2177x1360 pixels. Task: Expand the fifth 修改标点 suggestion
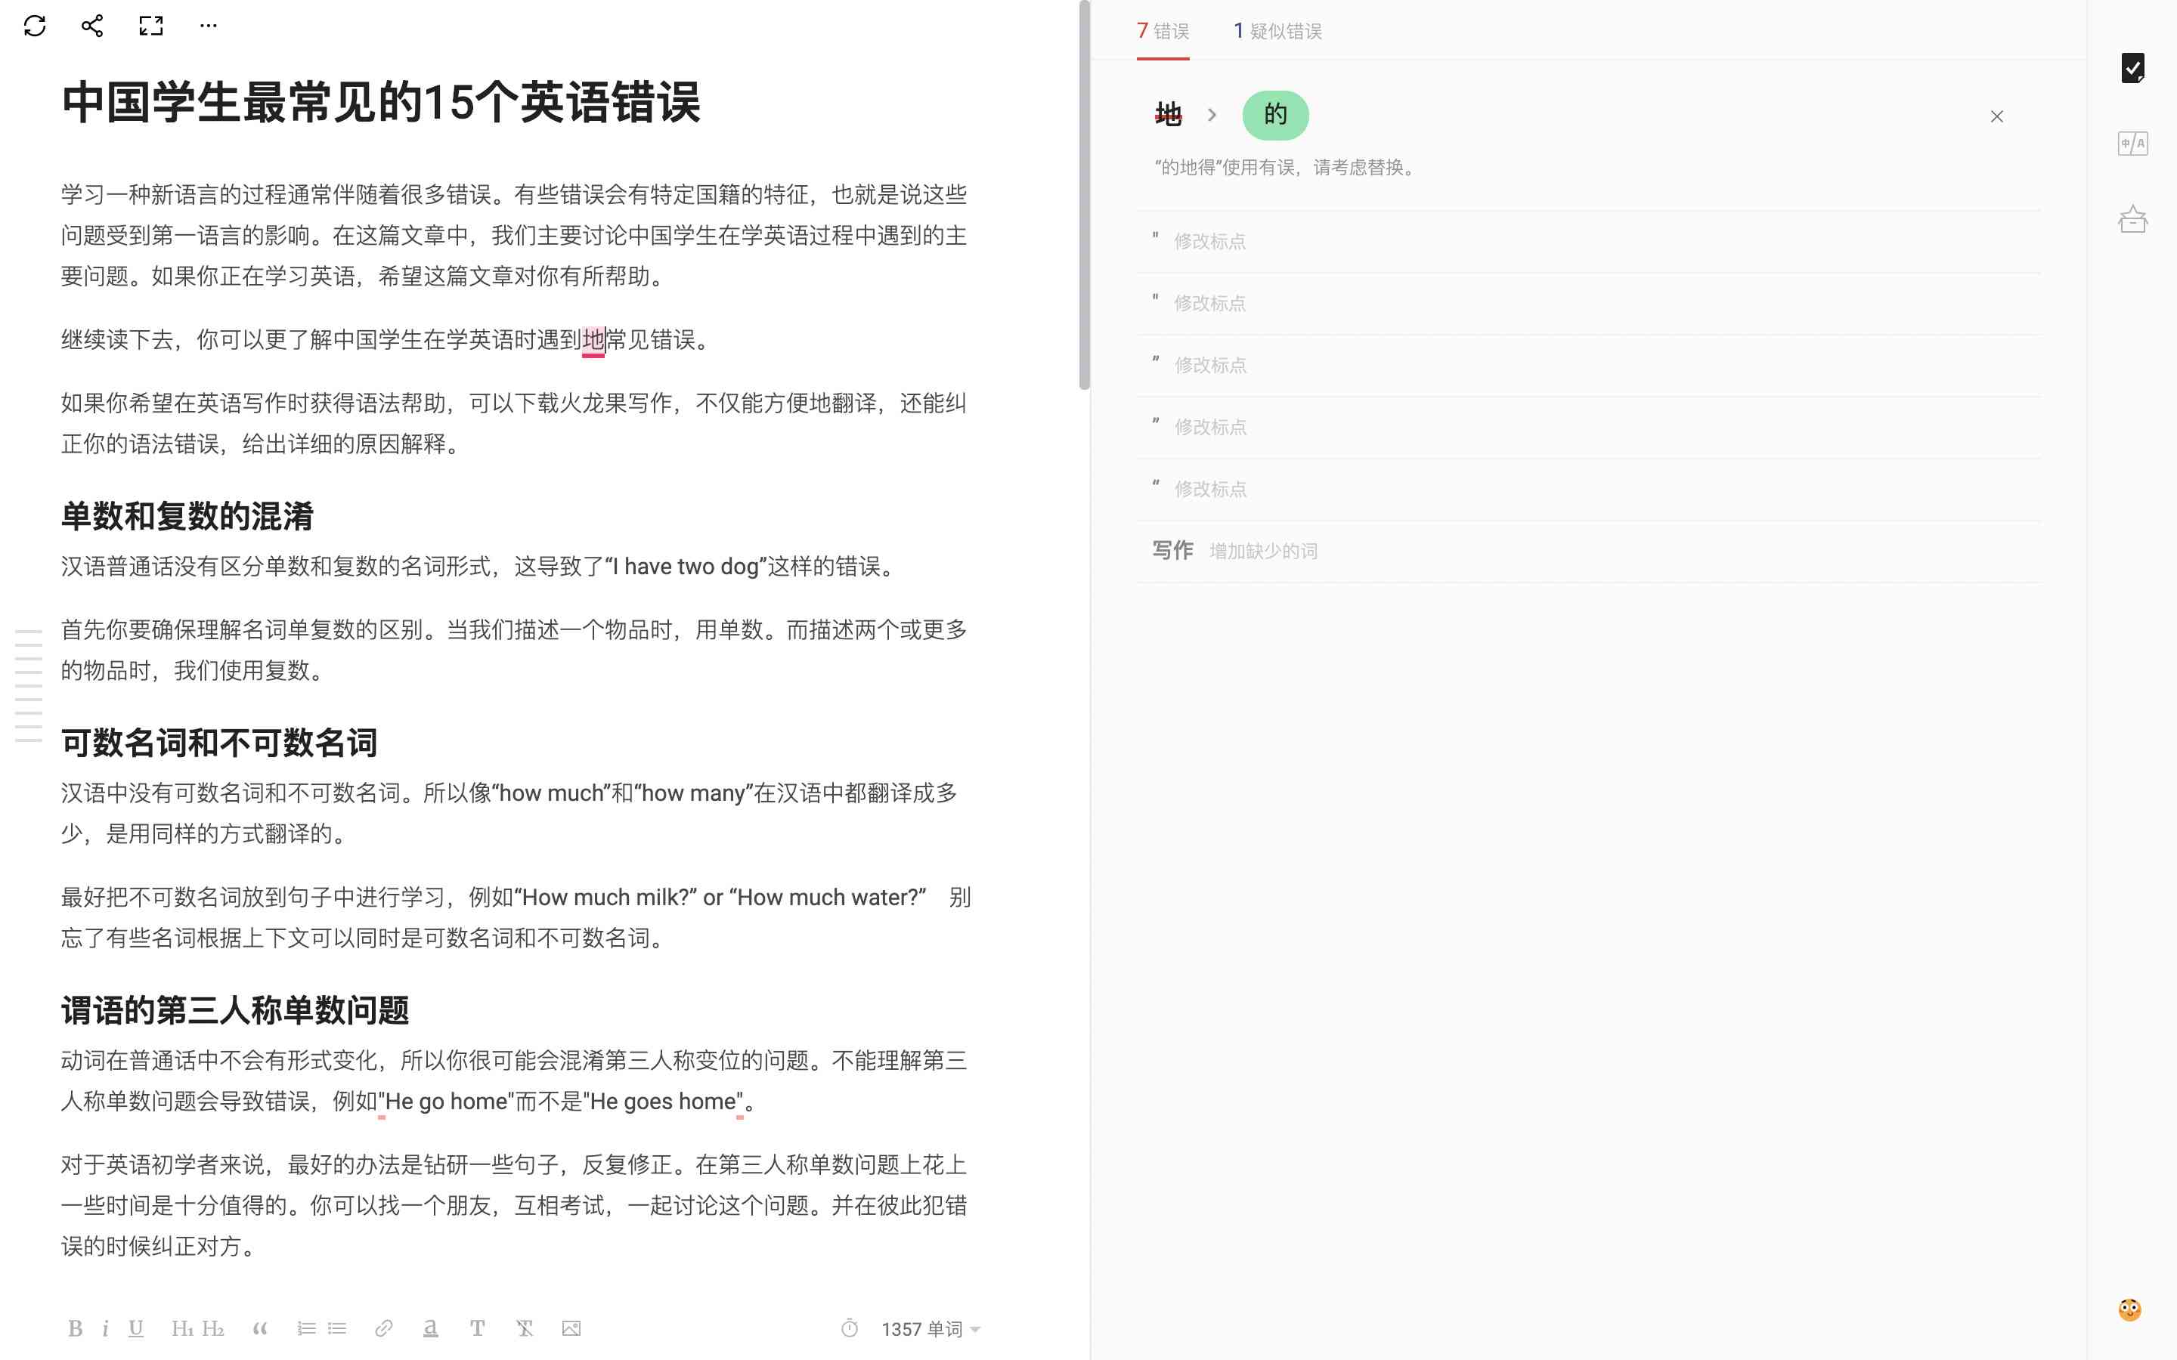(1587, 490)
